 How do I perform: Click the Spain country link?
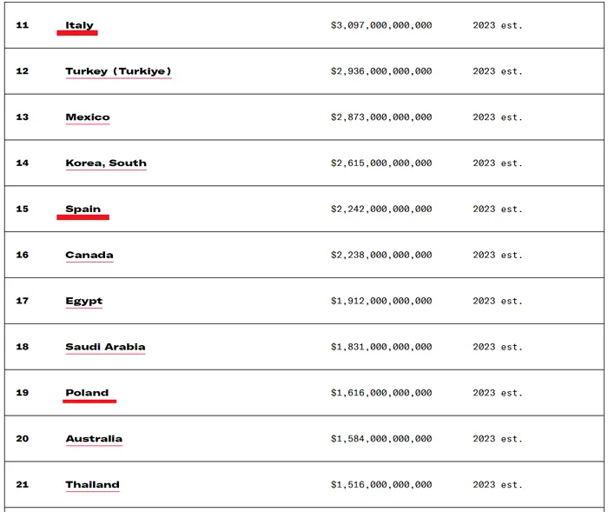(83, 209)
